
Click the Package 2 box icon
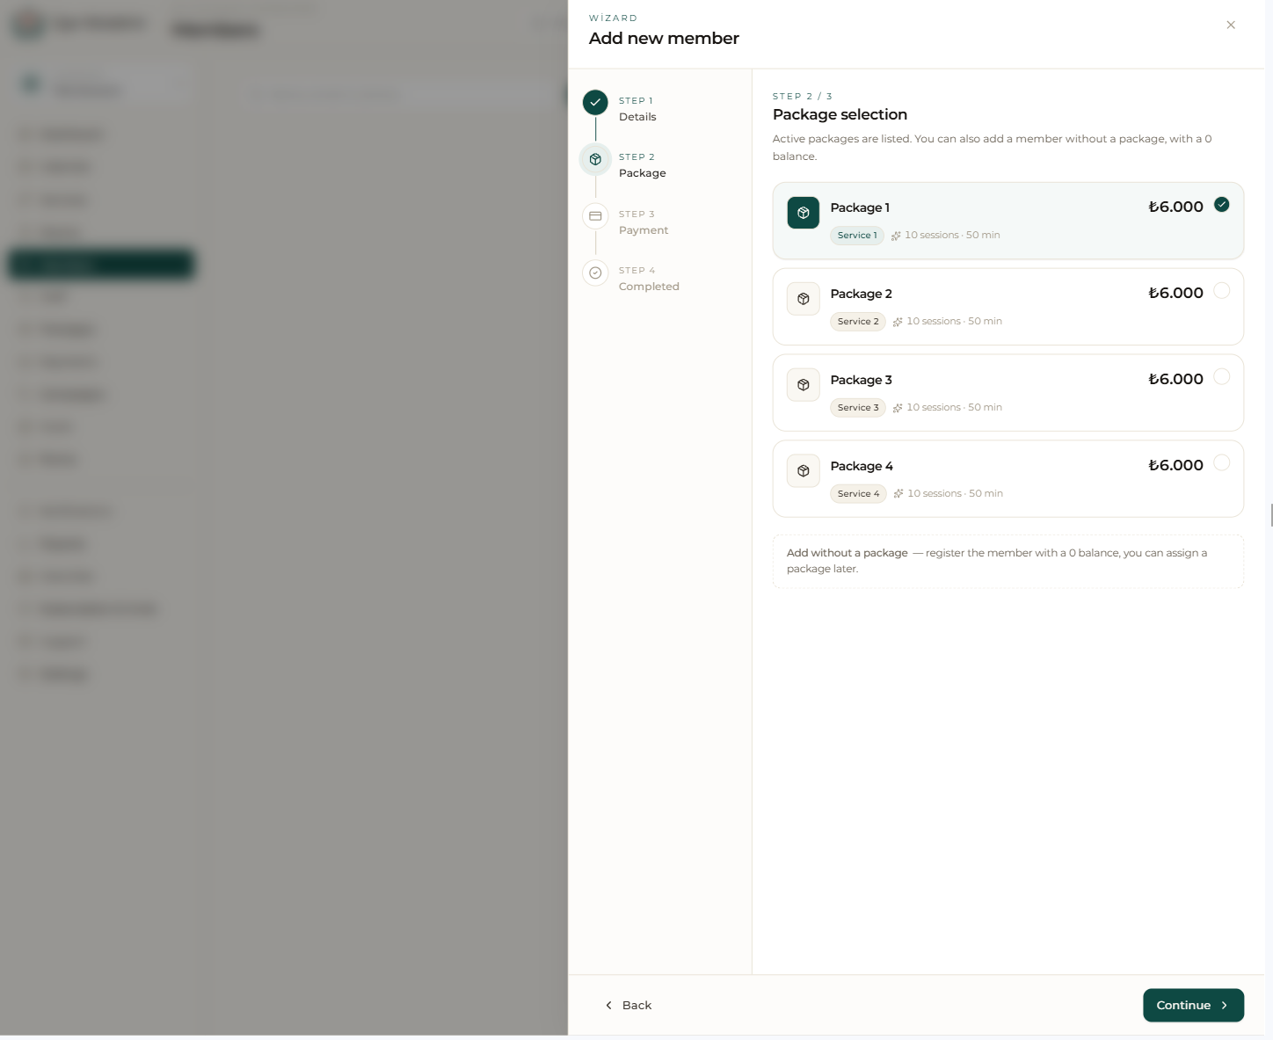click(803, 299)
